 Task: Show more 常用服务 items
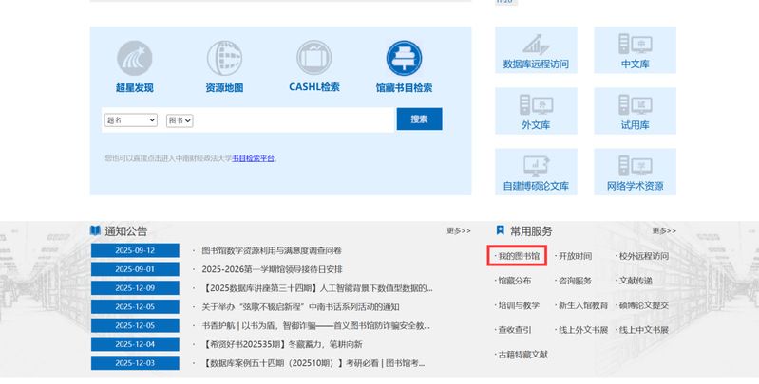(x=664, y=230)
